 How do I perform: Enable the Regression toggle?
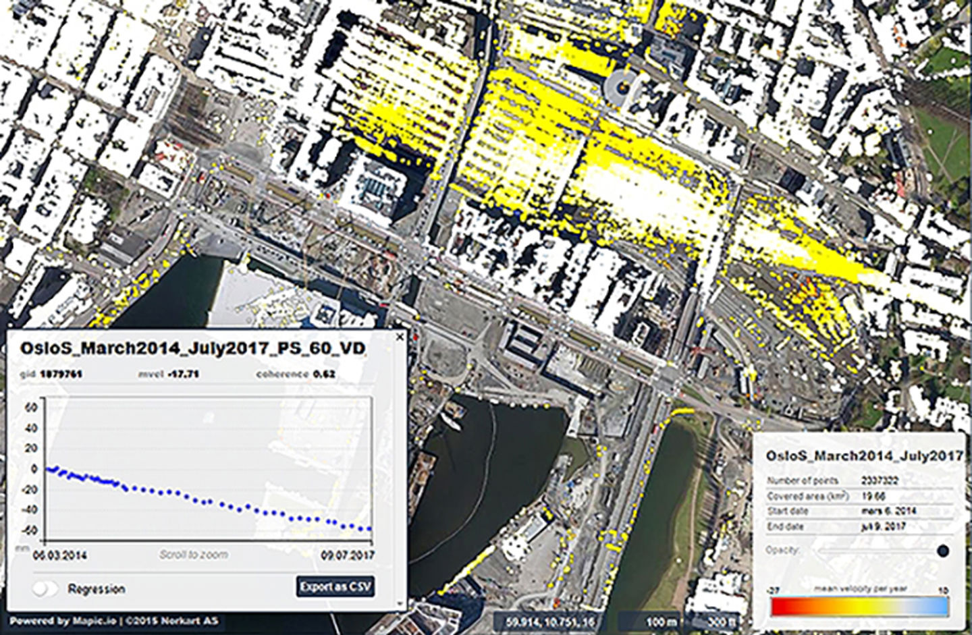tap(45, 588)
